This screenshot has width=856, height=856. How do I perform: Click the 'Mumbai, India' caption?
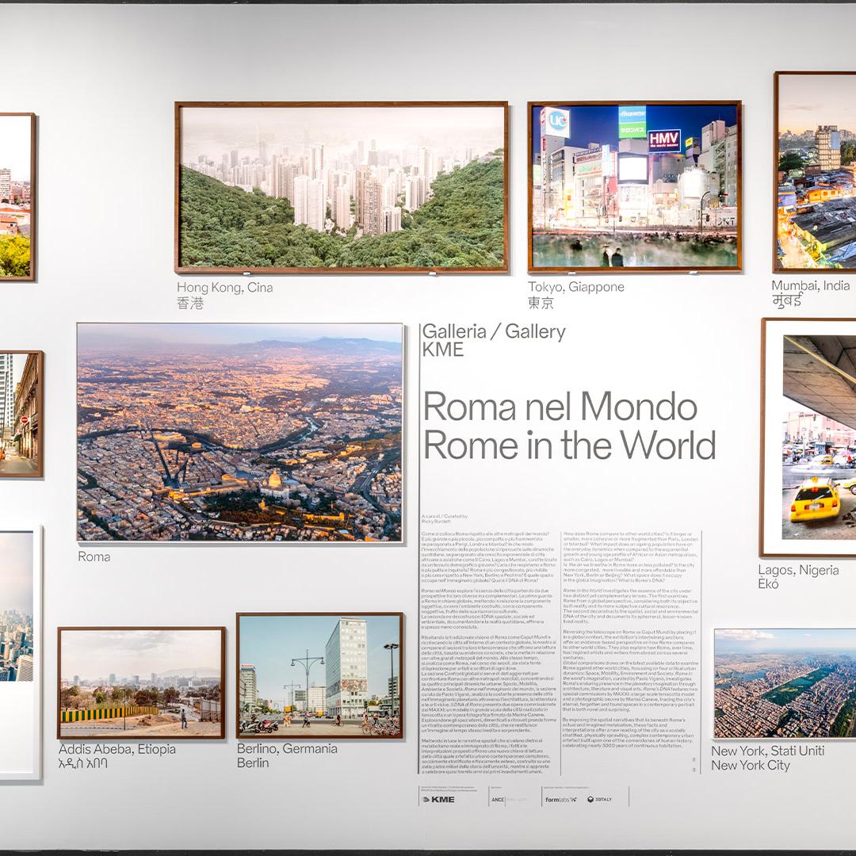[810, 285]
